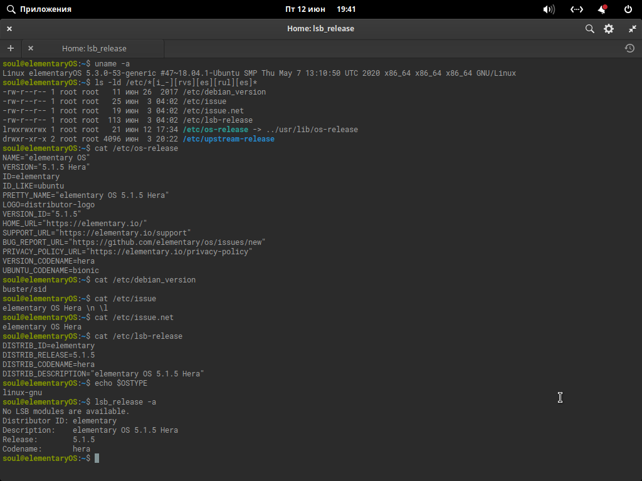Image resolution: width=642 pixels, height=481 pixels.
Task: Click the panel clock showing 19:41
Action: pos(346,9)
